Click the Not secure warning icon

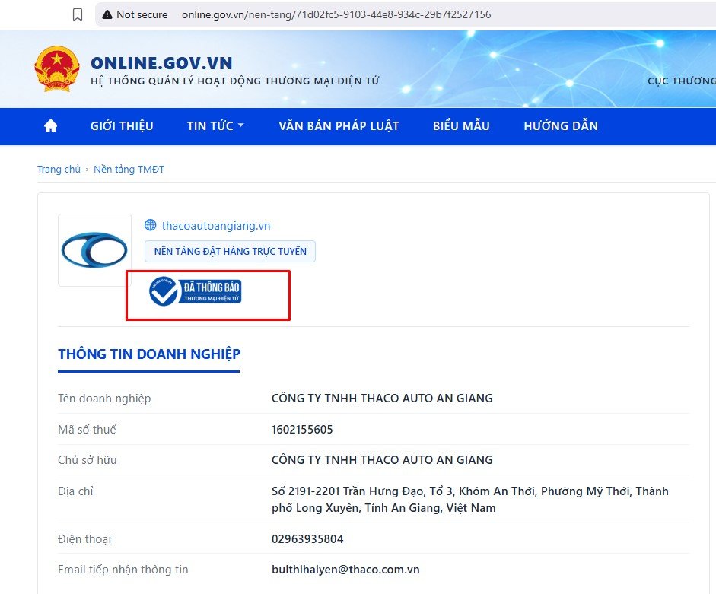pos(107,14)
